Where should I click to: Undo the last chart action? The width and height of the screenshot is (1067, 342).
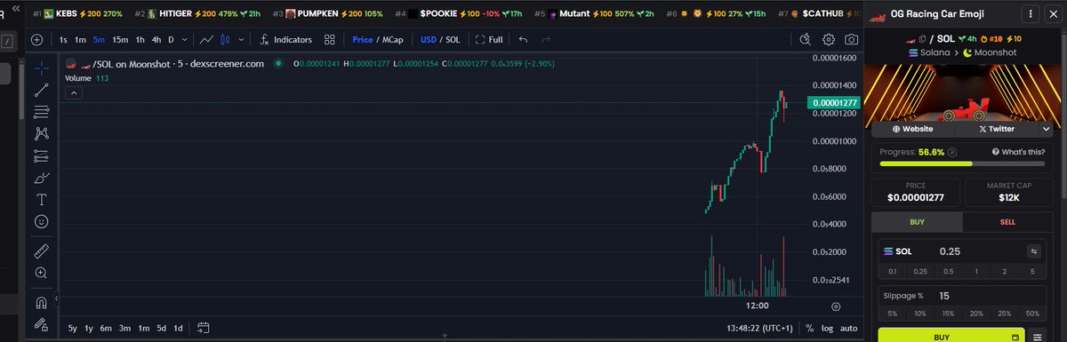(523, 40)
